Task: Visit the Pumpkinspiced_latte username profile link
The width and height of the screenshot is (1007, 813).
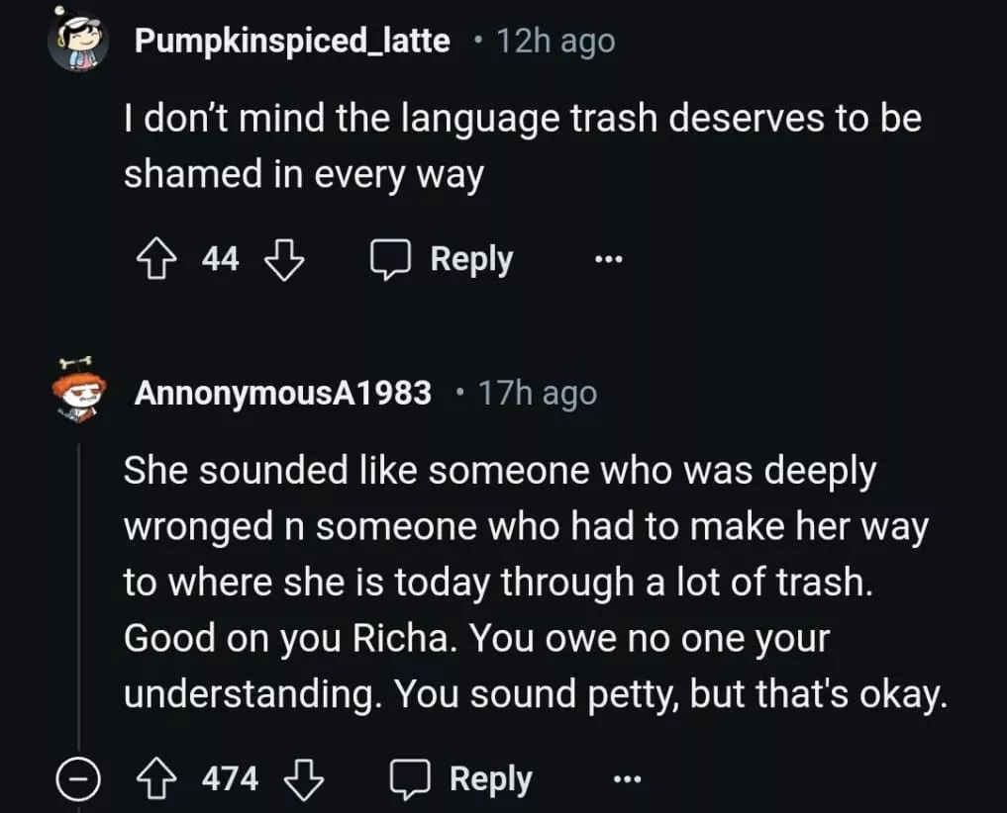Action: click(x=292, y=42)
